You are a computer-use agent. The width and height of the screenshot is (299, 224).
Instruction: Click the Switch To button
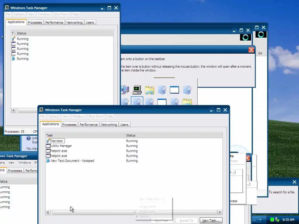pyautogui.click(x=186, y=220)
